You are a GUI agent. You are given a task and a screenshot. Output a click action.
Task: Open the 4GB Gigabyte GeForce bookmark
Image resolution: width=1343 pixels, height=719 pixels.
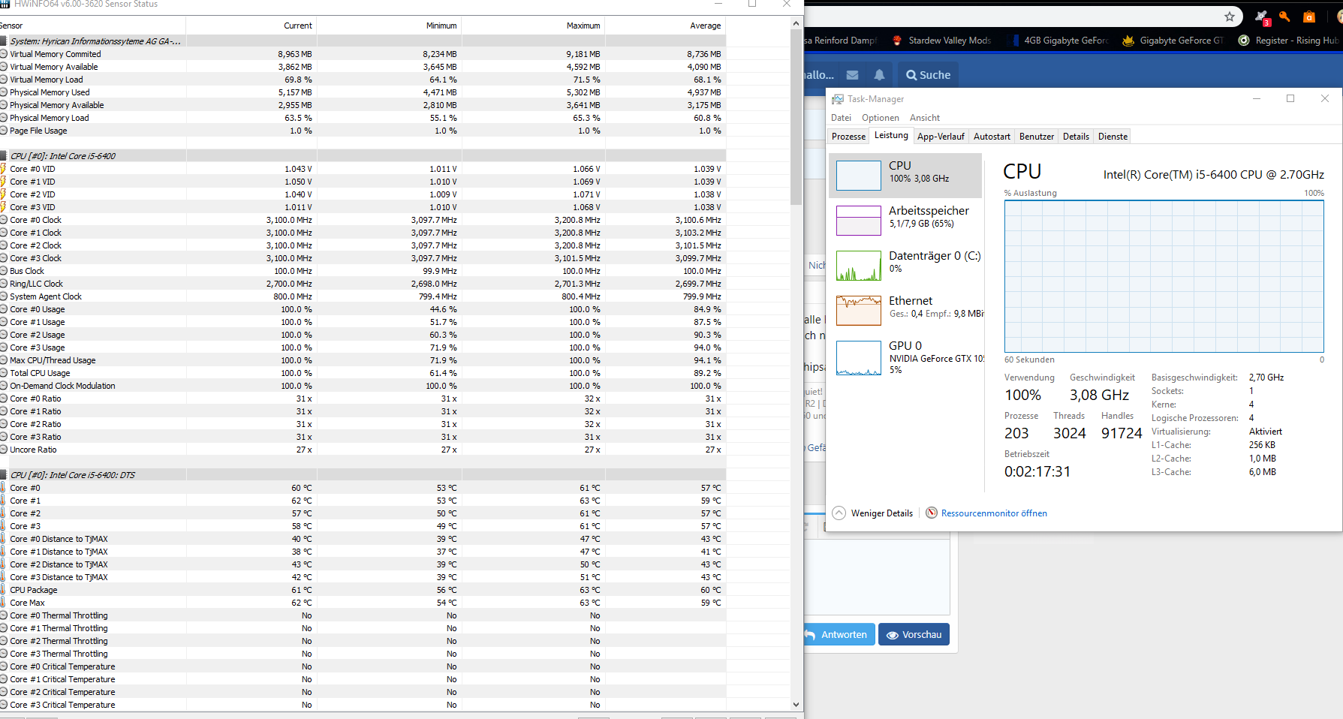(1058, 41)
